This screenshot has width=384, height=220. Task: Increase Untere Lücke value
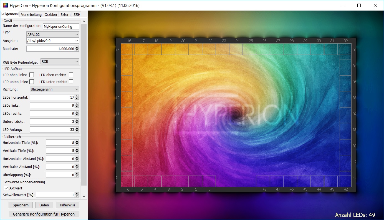pos(77,120)
